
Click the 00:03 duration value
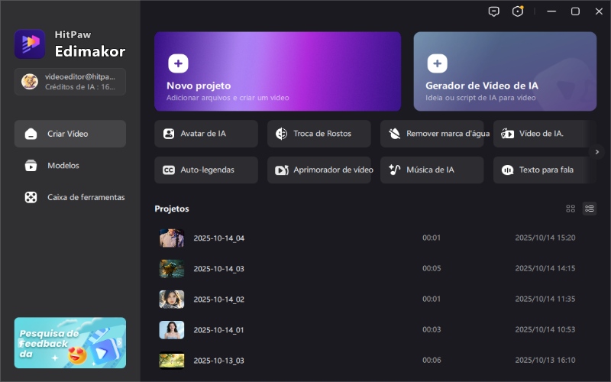tap(432, 329)
